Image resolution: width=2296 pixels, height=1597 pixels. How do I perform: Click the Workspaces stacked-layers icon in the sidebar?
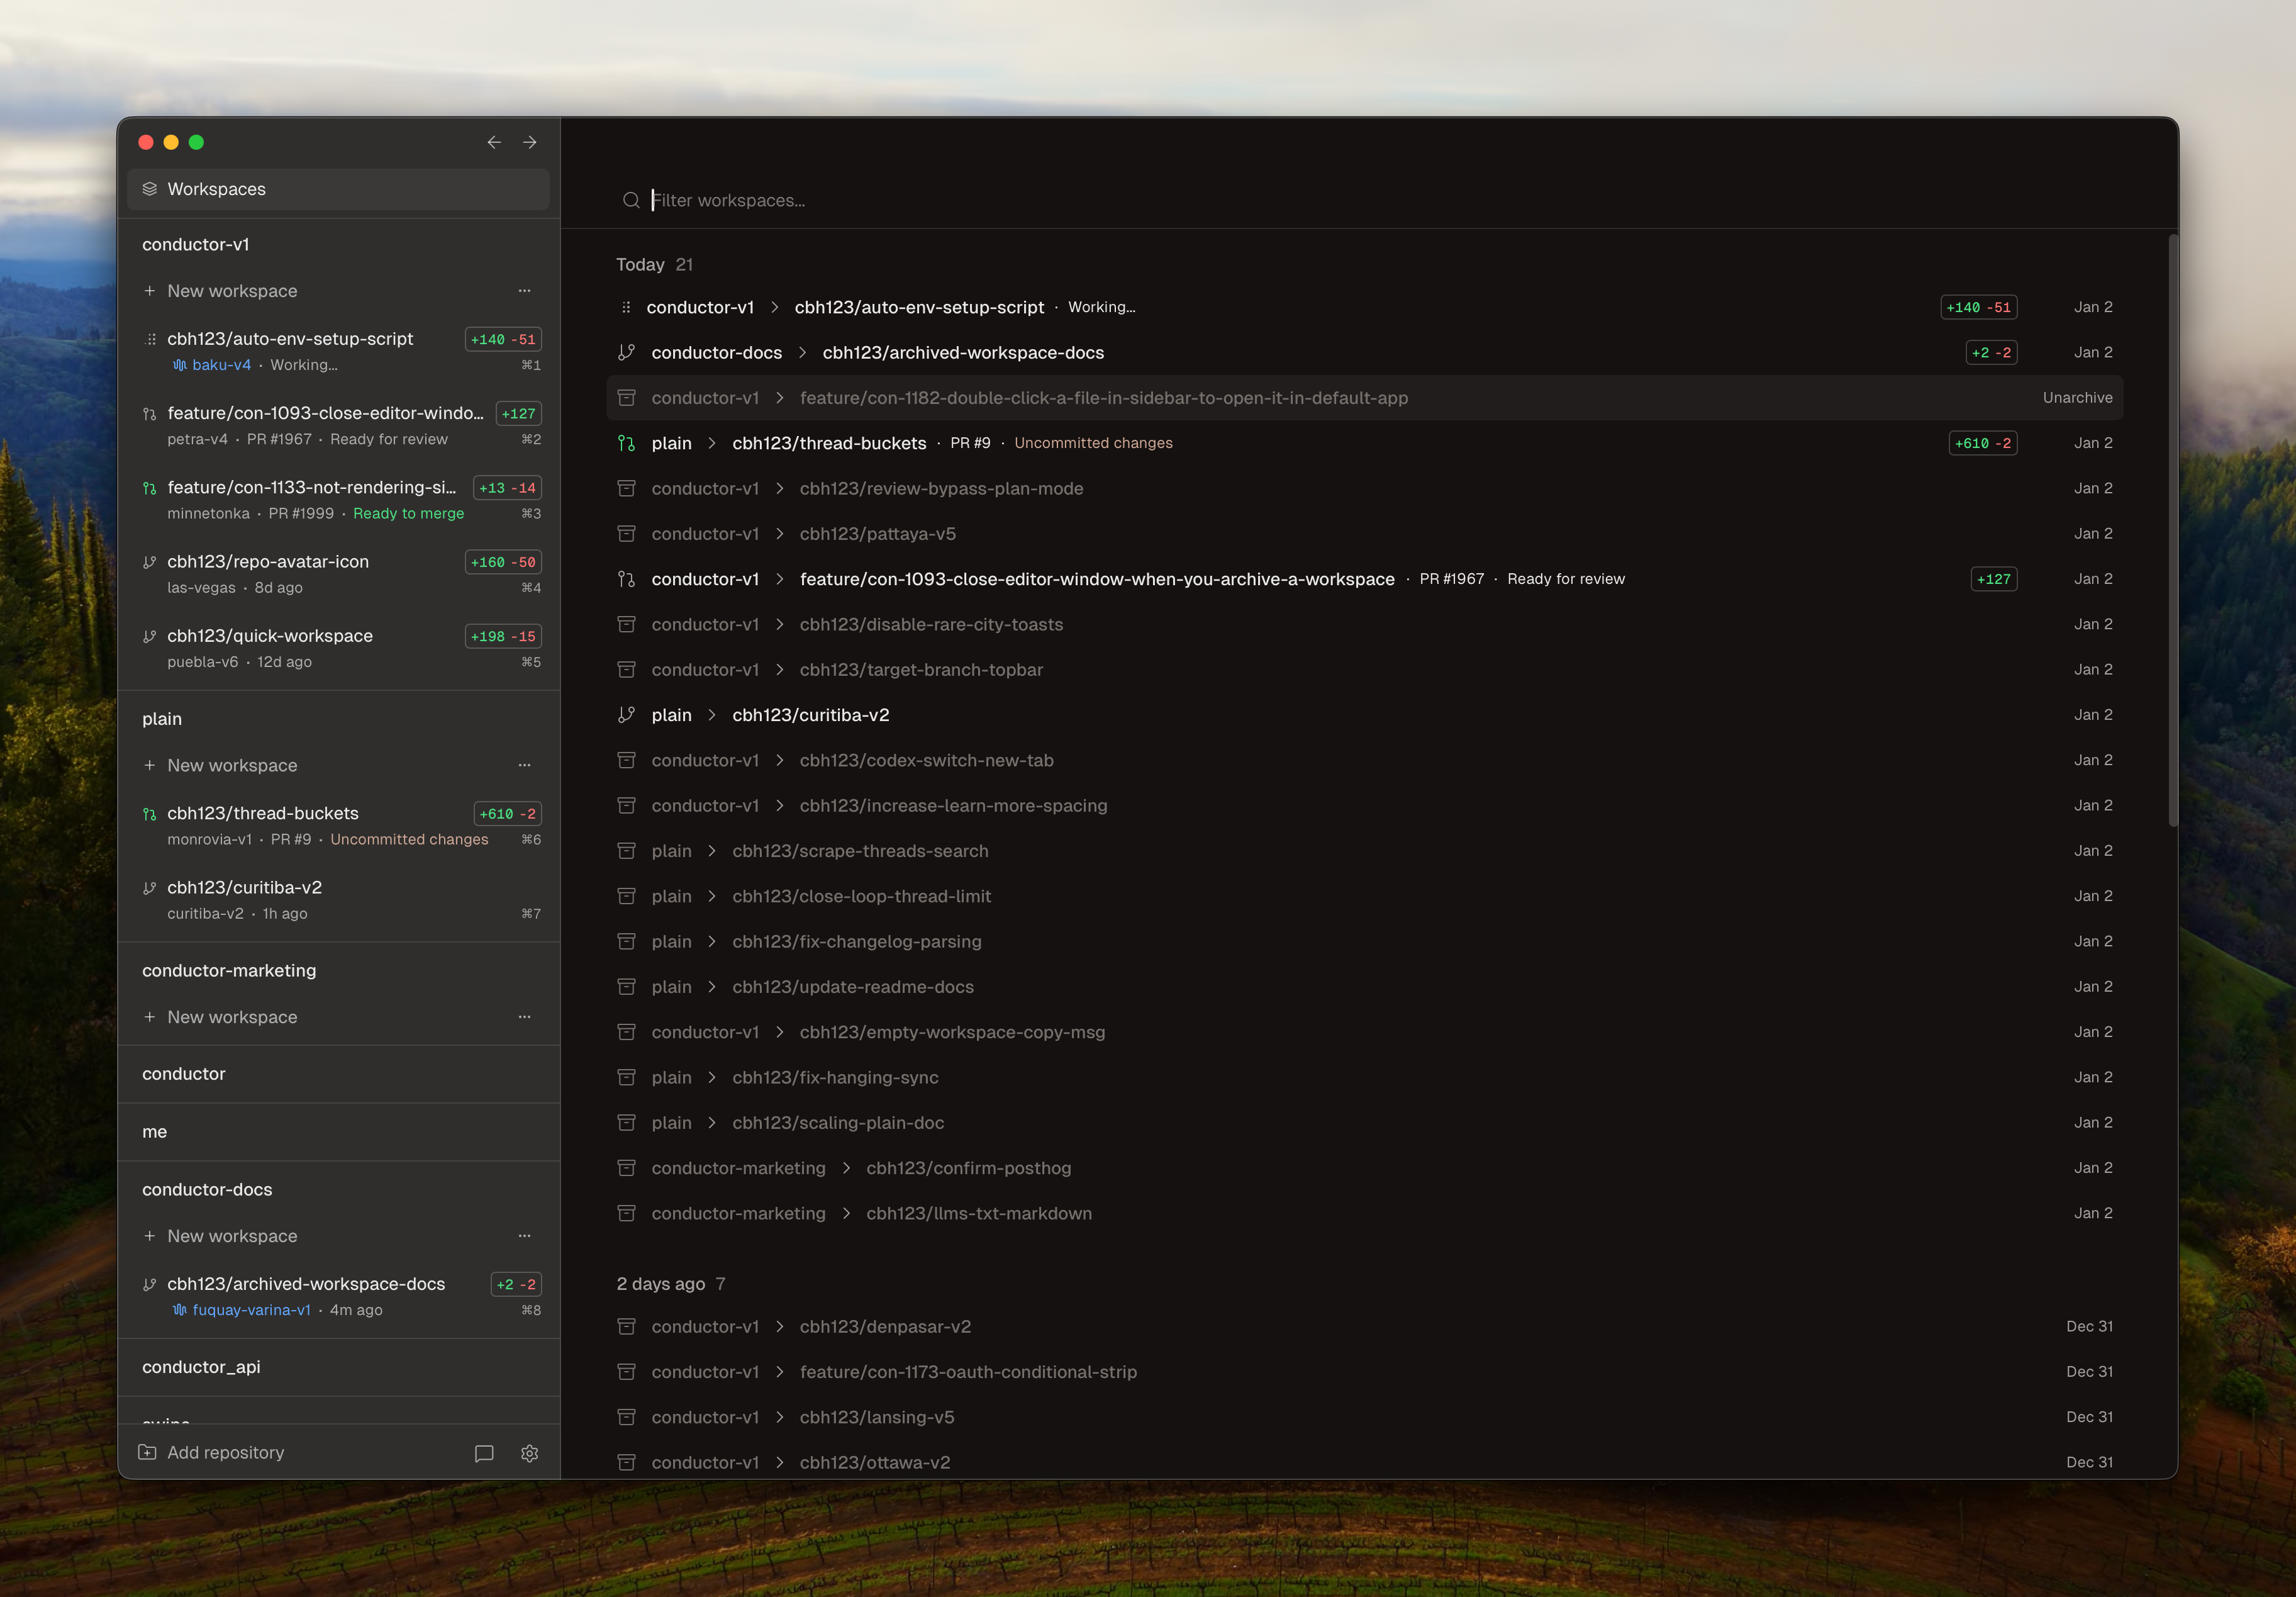tap(150, 189)
